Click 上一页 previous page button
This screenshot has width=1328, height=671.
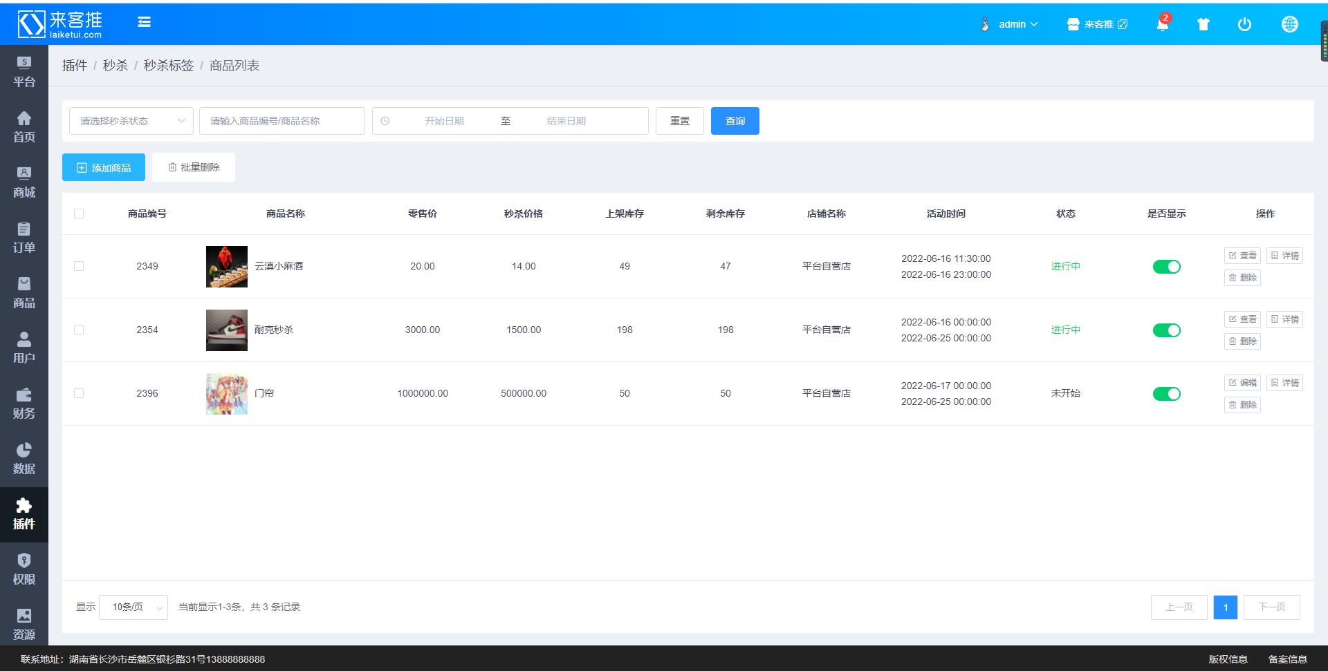coord(1179,607)
